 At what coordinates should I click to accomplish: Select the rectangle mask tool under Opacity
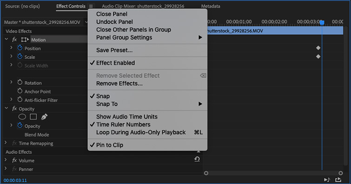pos(33,116)
